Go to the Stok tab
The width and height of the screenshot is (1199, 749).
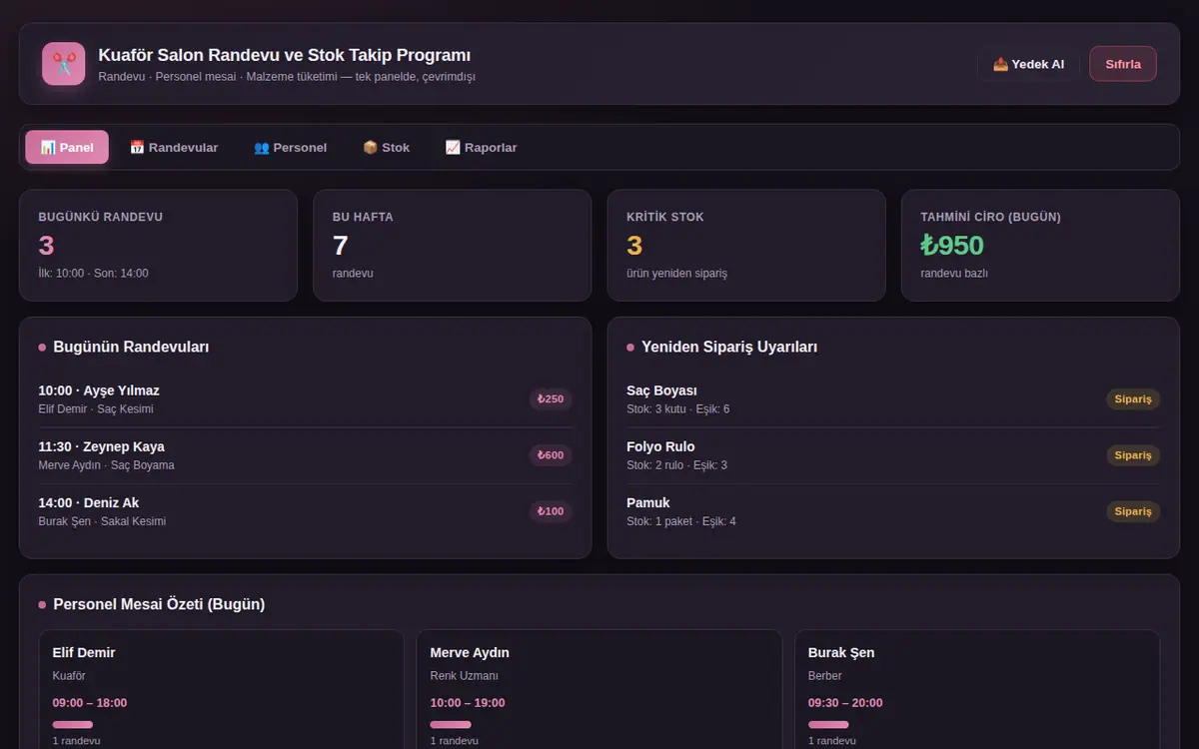point(386,147)
